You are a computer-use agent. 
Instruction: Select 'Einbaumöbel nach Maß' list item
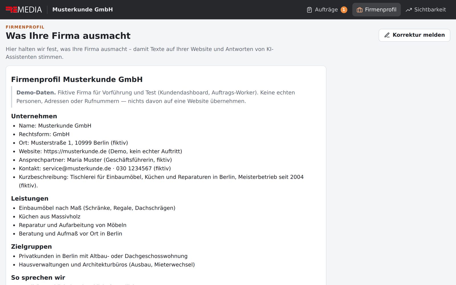[x=97, y=208]
